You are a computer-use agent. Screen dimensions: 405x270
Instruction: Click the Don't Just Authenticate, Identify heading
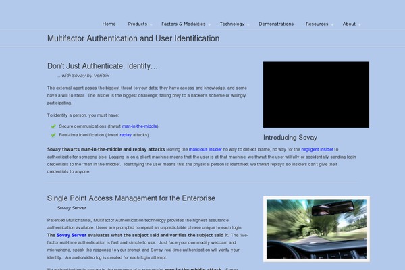103,66
